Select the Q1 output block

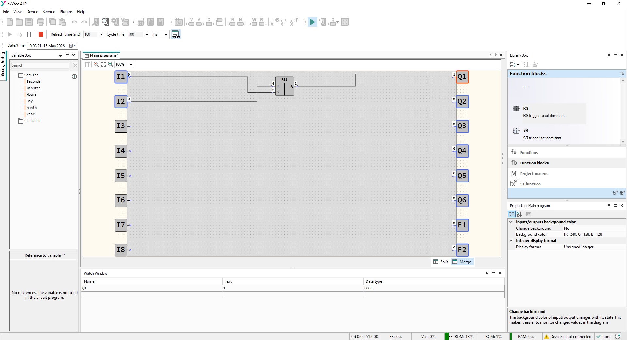point(462,77)
